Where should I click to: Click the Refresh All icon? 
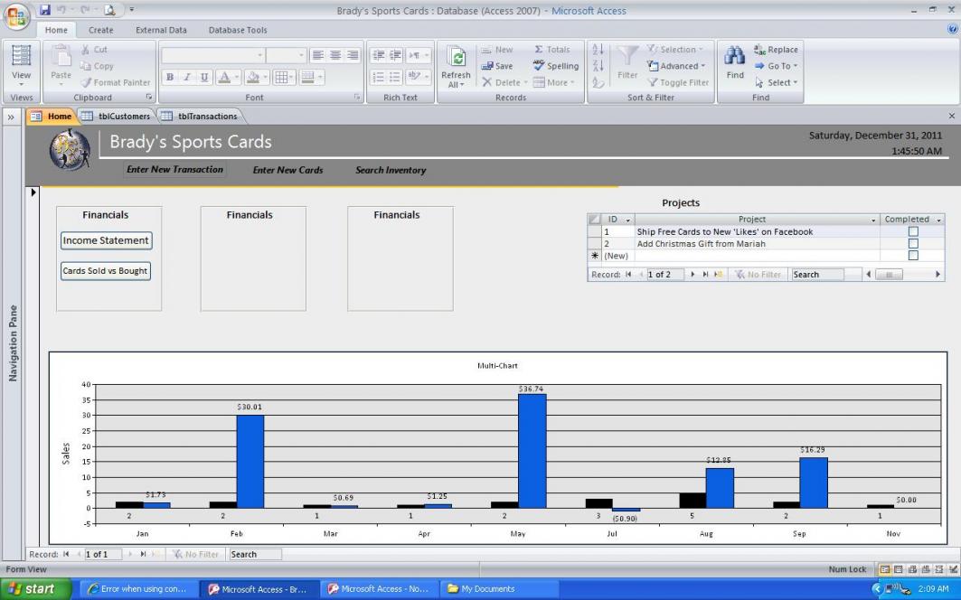click(x=459, y=59)
